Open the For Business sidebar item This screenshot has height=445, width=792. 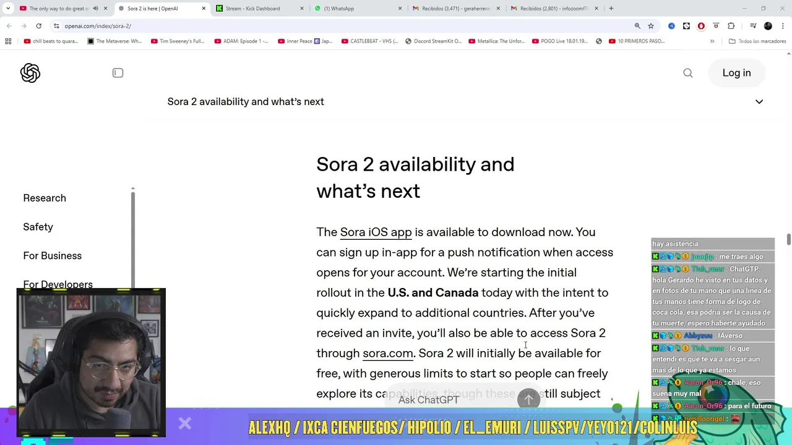tap(52, 256)
